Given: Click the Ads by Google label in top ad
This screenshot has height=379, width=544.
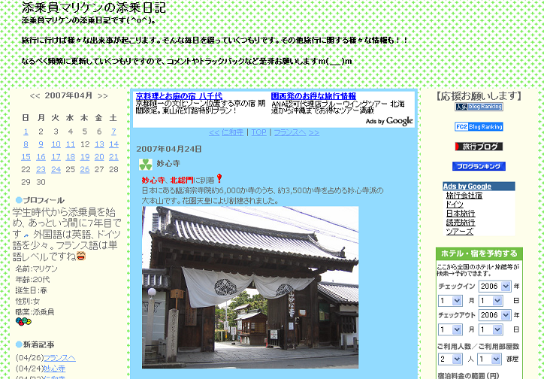Looking at the screenshot, I should point(389,121).
